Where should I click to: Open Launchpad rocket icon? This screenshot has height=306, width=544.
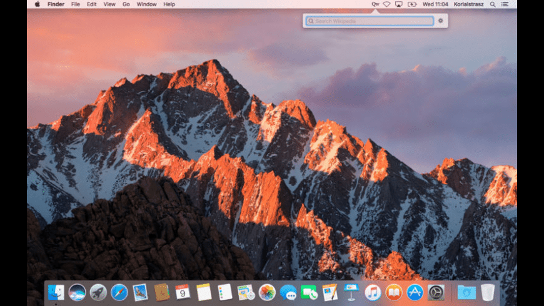pos(98,292)
